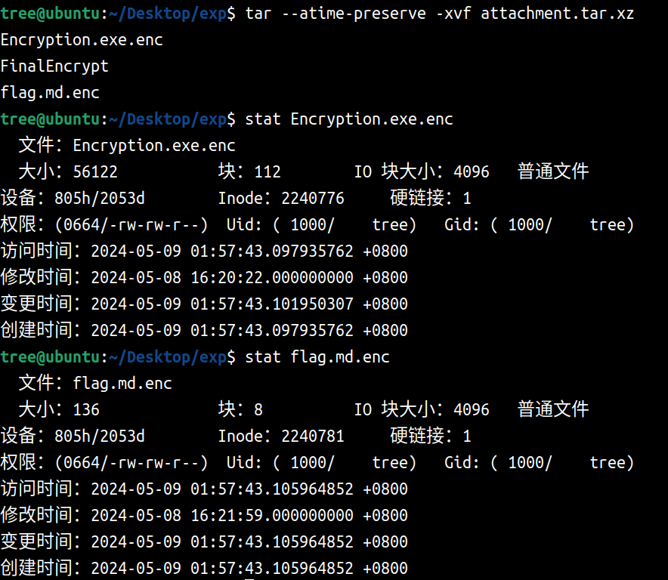Click the Inode number 2240776
The width and height of the screenshot is (668, 580).
(312, 199)
